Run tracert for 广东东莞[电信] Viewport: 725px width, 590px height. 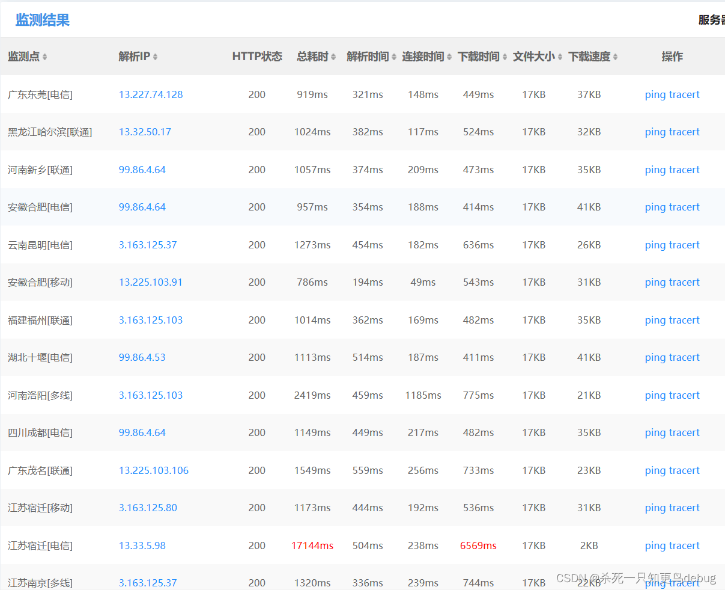pyautogui.click(x=684, y=94)
